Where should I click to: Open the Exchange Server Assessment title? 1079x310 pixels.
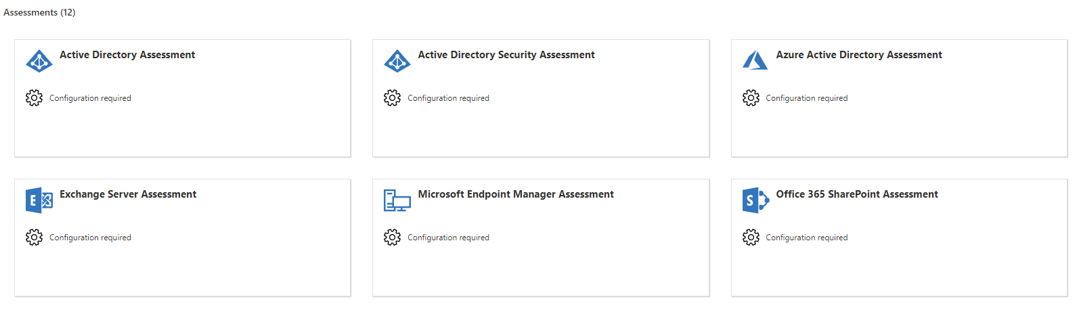pos(128,194)
